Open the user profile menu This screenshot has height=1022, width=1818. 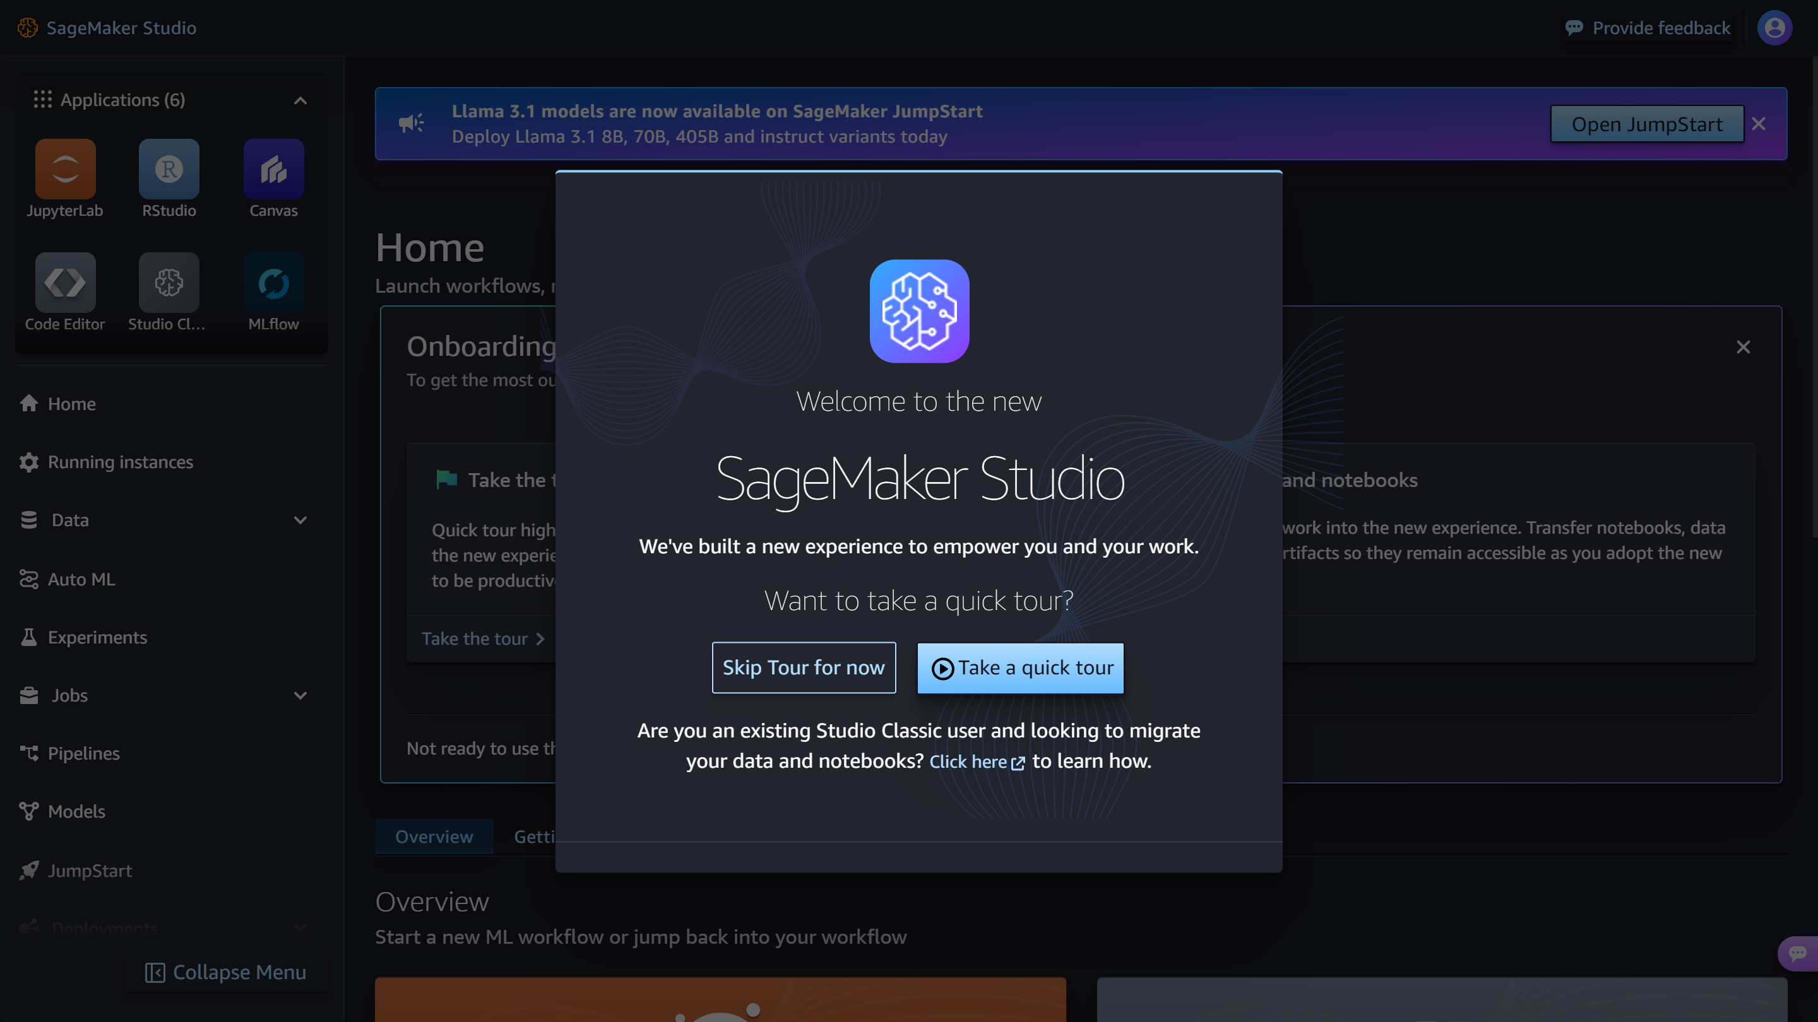pyautogui.click(x=1774, y=28)
